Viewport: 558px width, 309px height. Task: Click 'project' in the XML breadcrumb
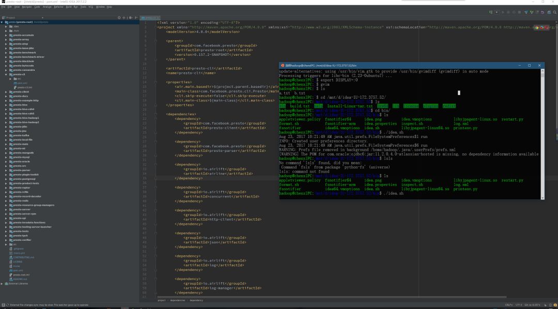coord(162,300)
